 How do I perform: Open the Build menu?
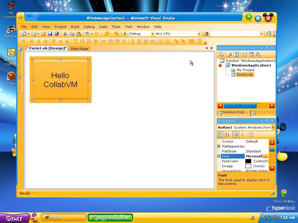click(75, 27)
